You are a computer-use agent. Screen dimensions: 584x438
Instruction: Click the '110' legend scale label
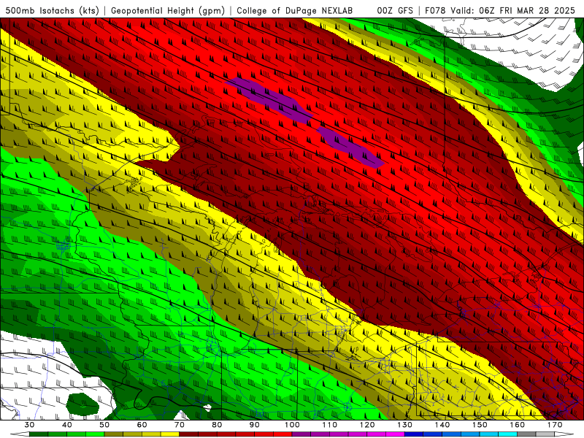(x=330, y=425)
